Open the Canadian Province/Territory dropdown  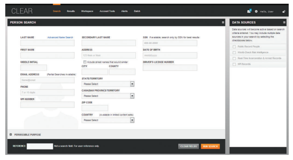[108, 96]
